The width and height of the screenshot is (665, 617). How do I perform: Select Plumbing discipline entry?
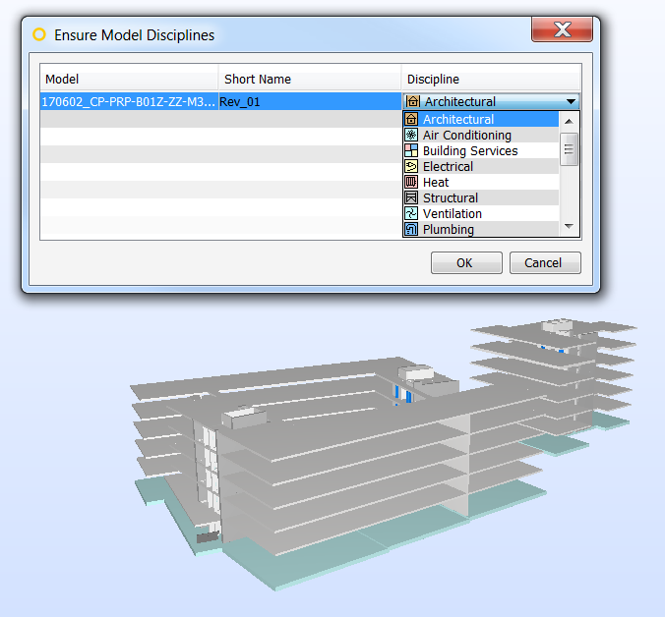tap(481, 229)
